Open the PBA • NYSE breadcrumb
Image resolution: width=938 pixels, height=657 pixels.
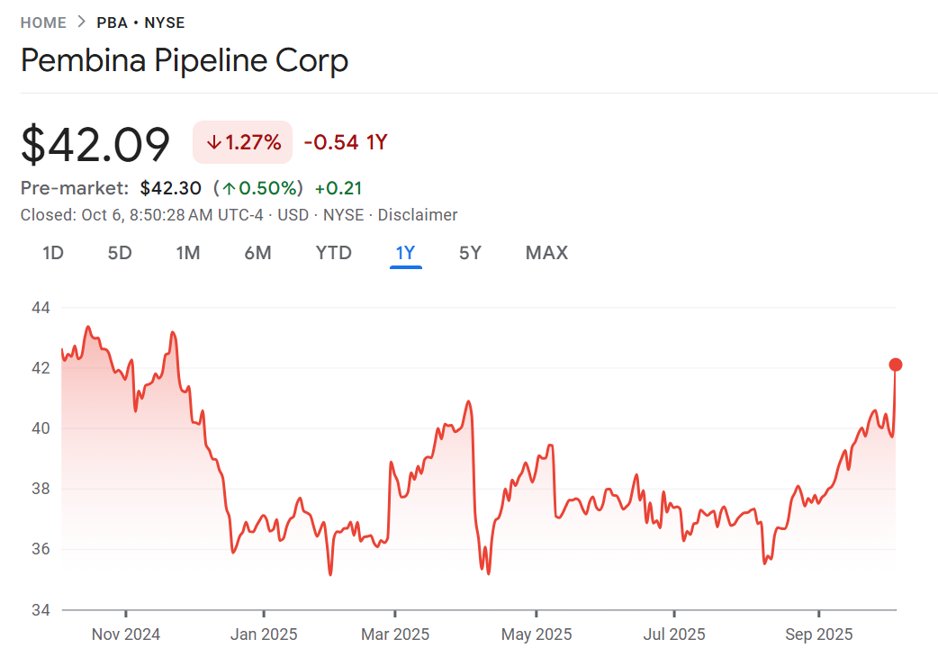(140, 22)
